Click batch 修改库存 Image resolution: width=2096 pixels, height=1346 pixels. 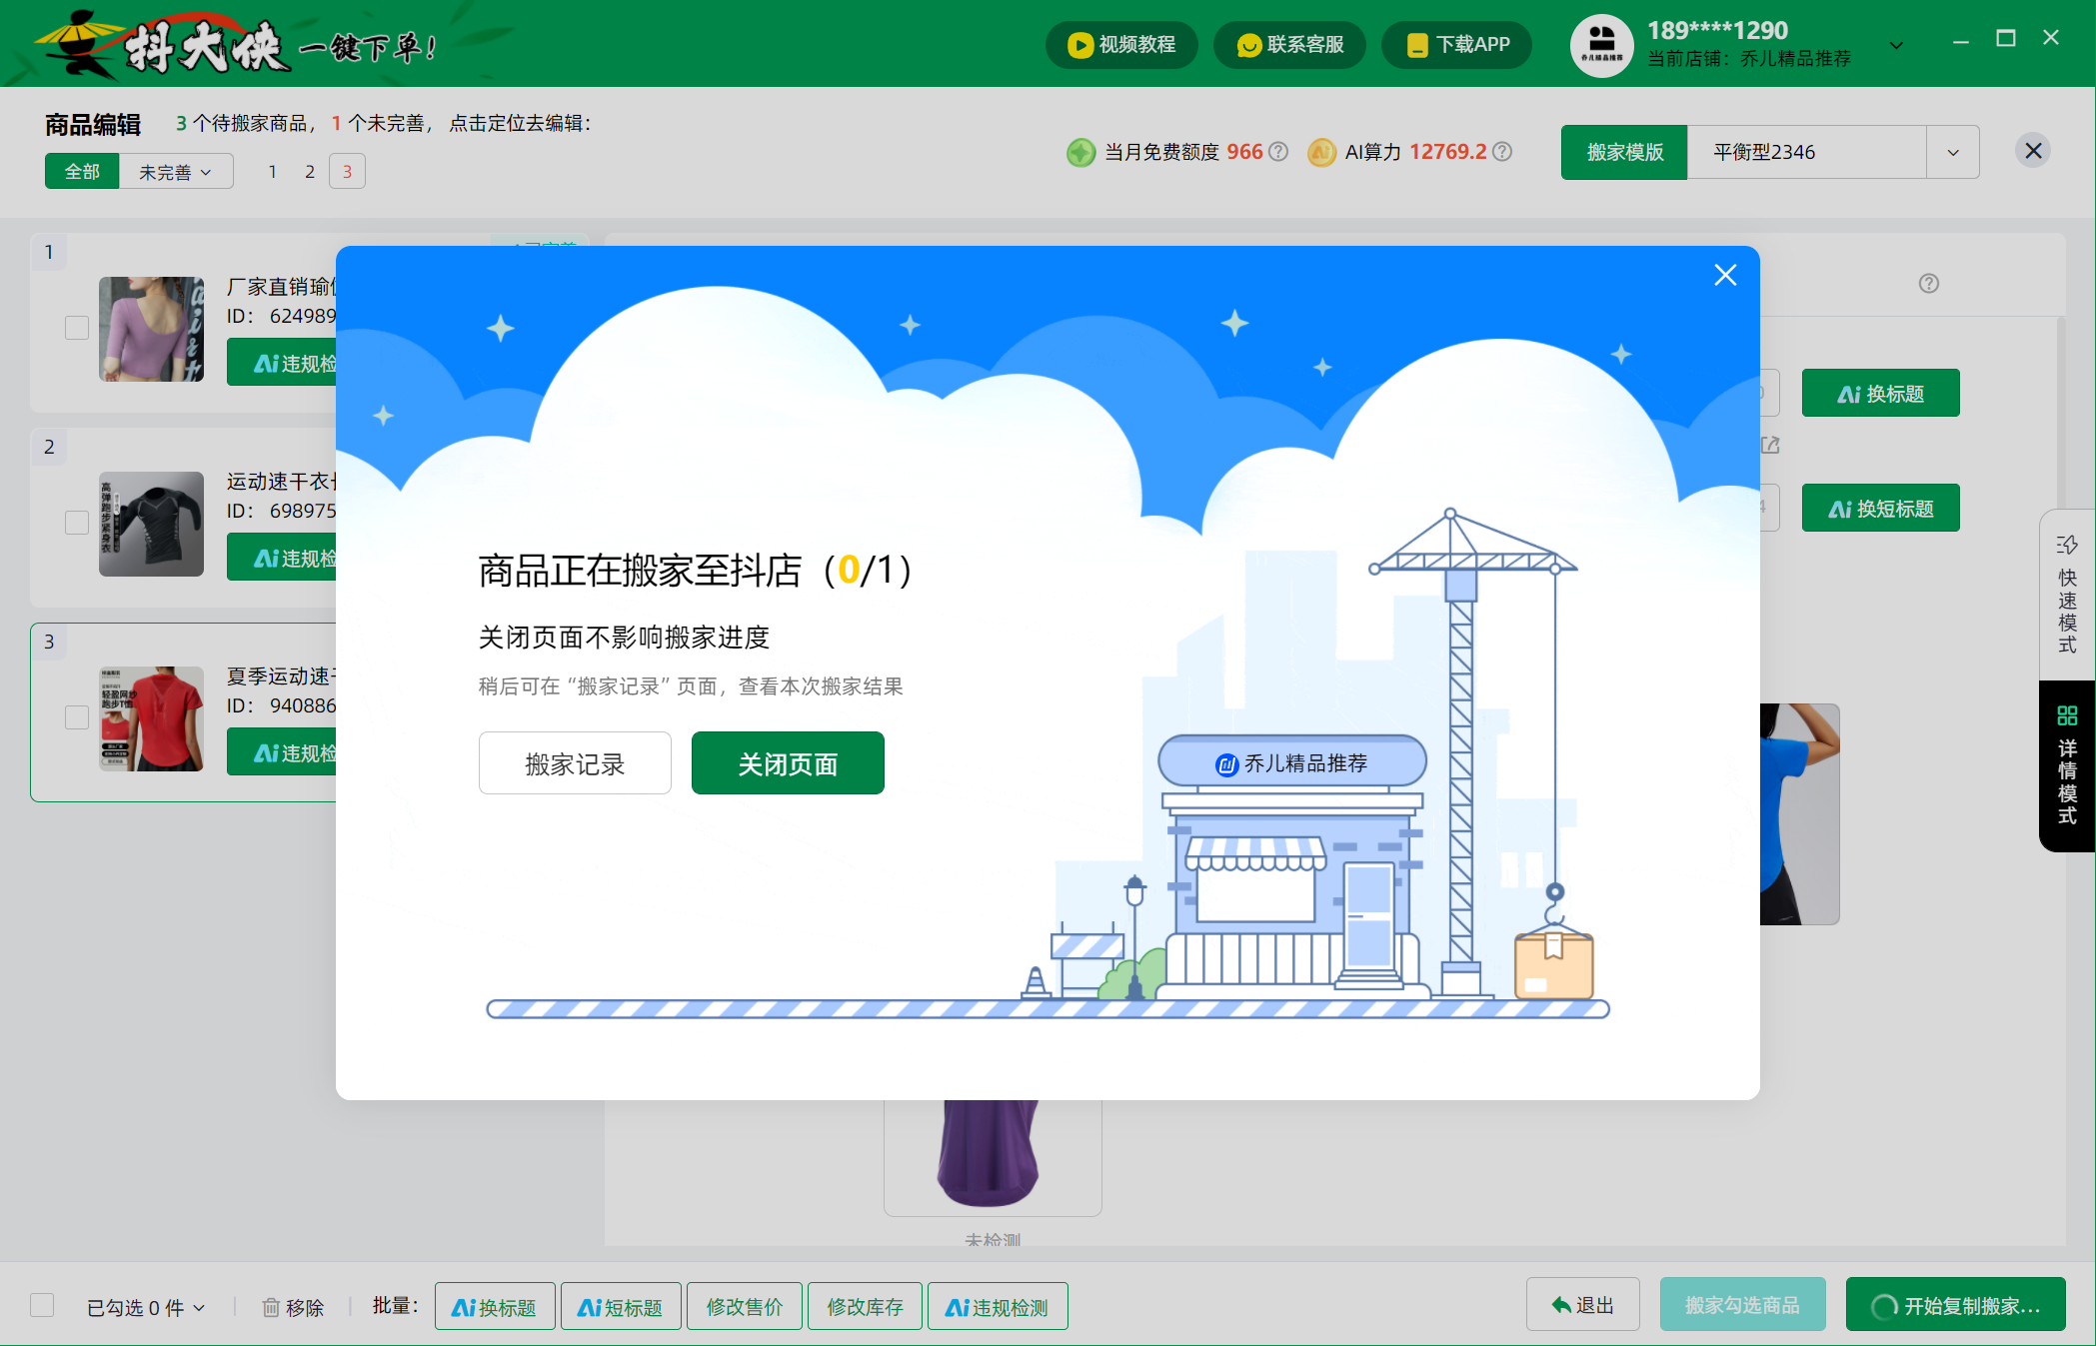tap(866, 1306)
